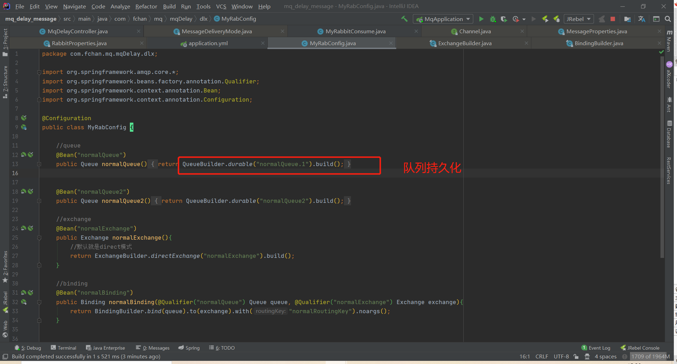
Task: Click the gutter icon on line 32
Action: pyautogui.click(x=24, y=302)
